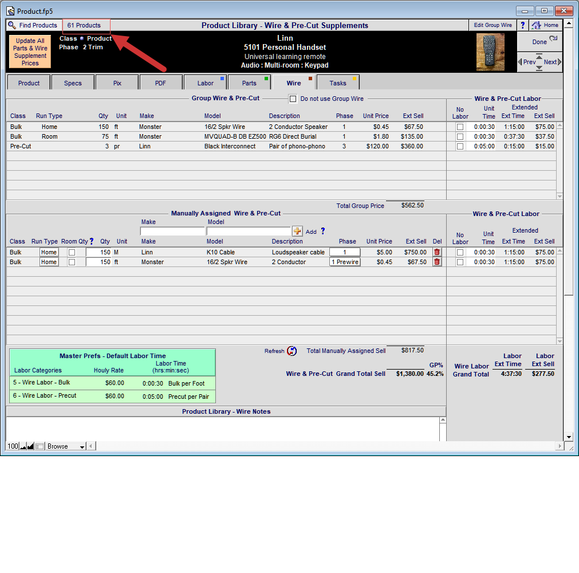Click the window's vertical scrollbar thumb
This screenshot has width=579, height=573.
[x=569, y=160]
